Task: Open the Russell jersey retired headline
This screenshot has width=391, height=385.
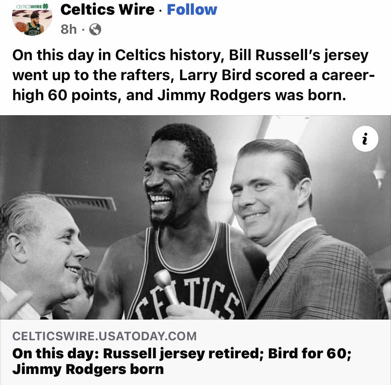Action: pyautogui.click(x=182, y=354)
